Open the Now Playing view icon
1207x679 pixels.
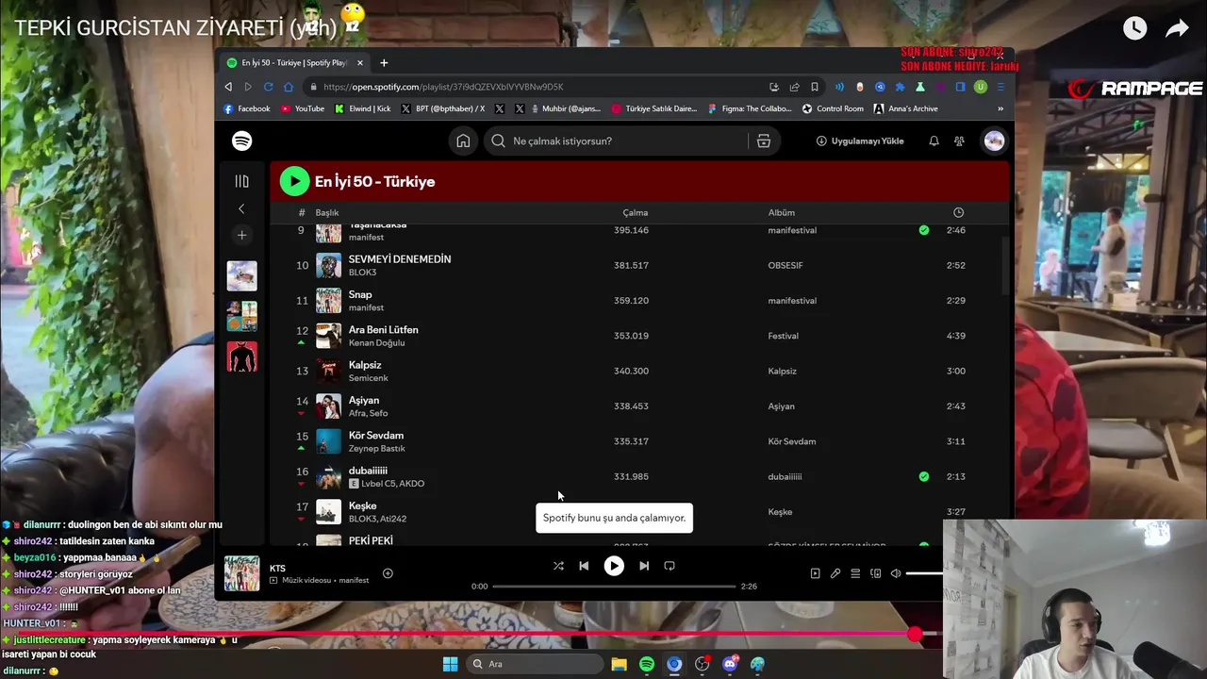coord(815,573)
